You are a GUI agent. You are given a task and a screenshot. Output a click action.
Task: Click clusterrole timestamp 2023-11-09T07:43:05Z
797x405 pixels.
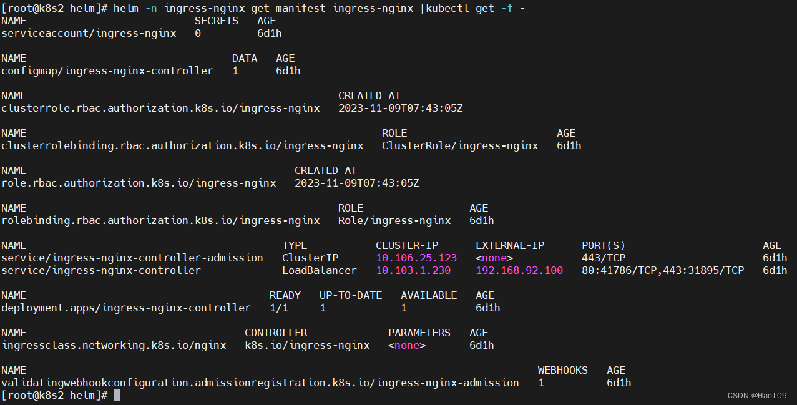click(x=401, y=108)
